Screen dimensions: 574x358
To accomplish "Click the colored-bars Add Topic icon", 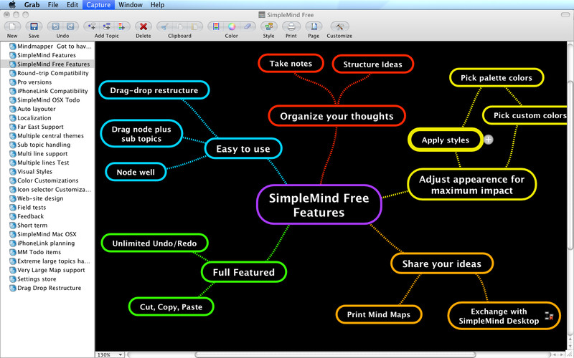I will (x=121, y=26).
